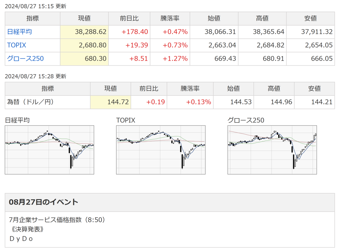The width and height of the screenshot is (340, 250).
Task: Click the 高値 header in forex table
Action: tap(274, 89)
